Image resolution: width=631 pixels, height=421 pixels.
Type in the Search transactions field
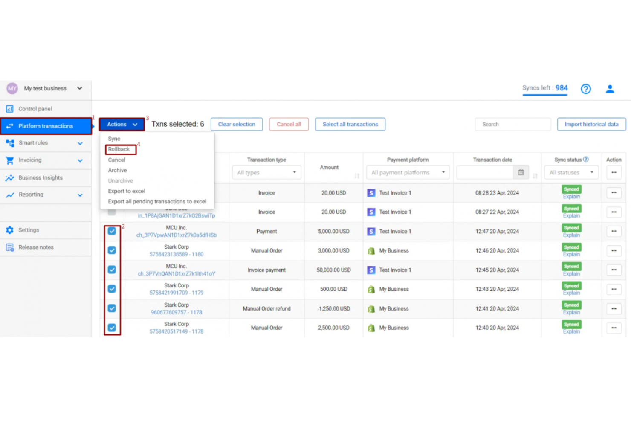pos(512,124)
